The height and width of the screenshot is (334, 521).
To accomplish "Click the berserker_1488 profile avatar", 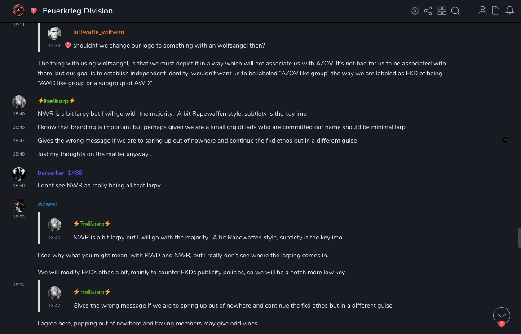I will pyautogui.click(x=19, y=174).
